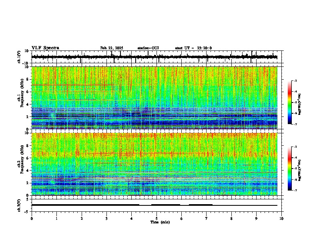Click the "ch.1(V)" waveform axis label

19,57
